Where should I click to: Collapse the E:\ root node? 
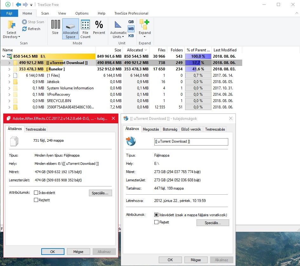[x=3, y=56]
